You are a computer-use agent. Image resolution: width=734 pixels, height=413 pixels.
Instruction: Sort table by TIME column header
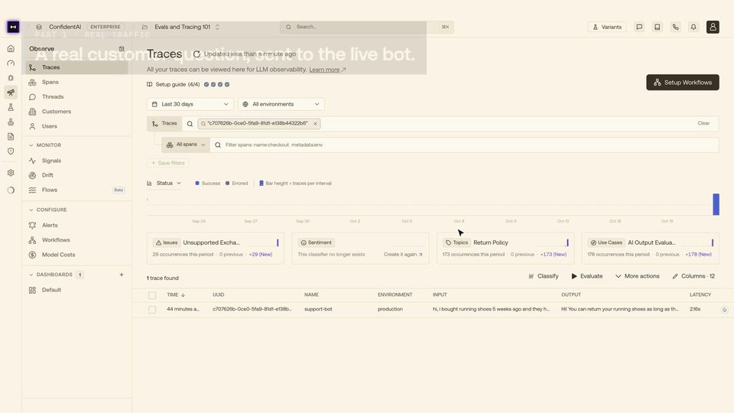click(x=176, y=295)
